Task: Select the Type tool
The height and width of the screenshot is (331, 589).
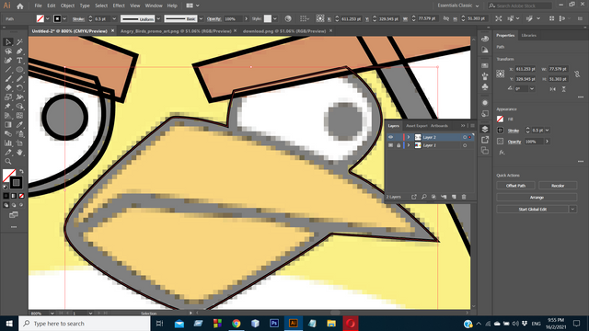Action: (x=19, y=61)
